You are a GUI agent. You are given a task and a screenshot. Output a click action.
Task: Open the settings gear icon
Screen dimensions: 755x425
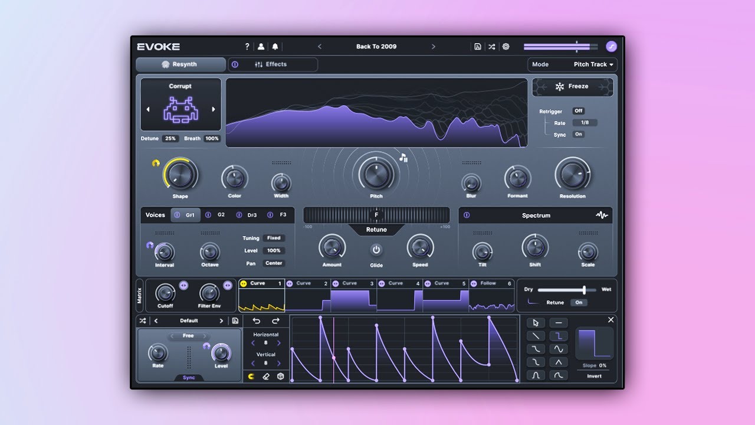[505, 47]
